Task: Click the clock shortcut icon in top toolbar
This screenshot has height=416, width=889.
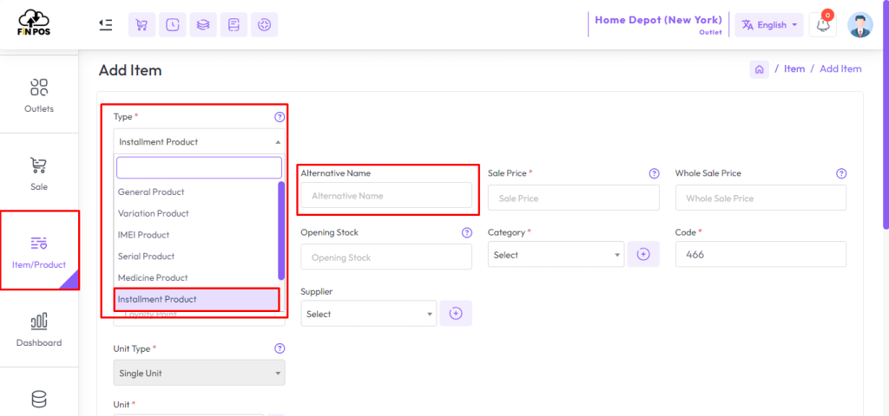Action: tap(173, 25)
